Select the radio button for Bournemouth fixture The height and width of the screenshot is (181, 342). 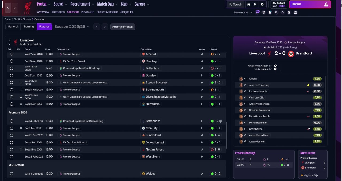11,90
